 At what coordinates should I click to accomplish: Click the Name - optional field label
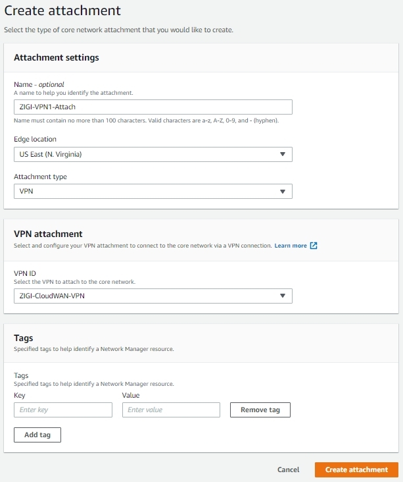(x=39, y=84)
